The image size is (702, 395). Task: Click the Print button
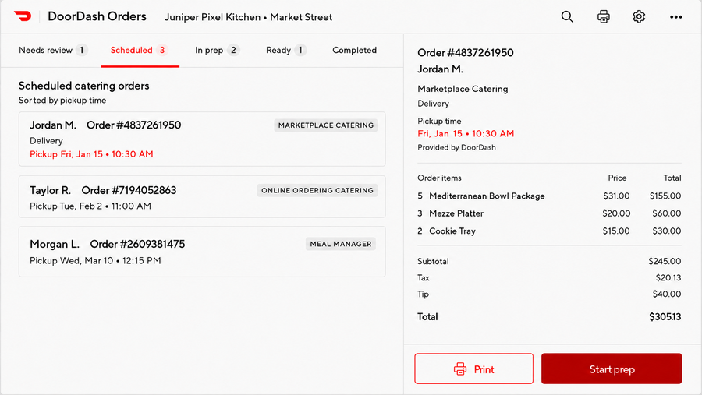click(x=473, y=369)
